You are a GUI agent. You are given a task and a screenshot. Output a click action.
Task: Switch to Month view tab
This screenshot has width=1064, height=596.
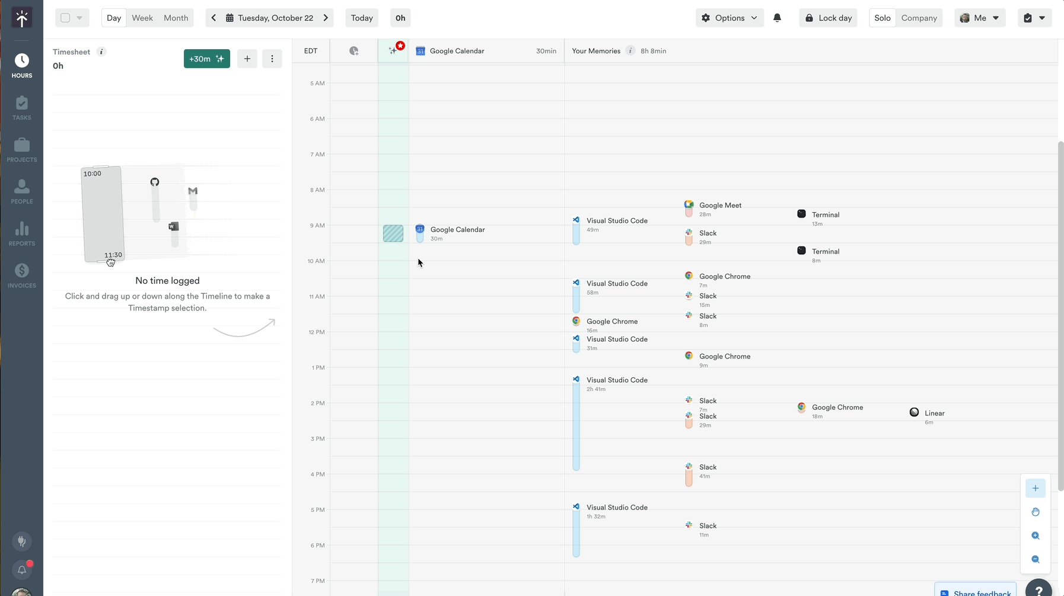point(176,18)
